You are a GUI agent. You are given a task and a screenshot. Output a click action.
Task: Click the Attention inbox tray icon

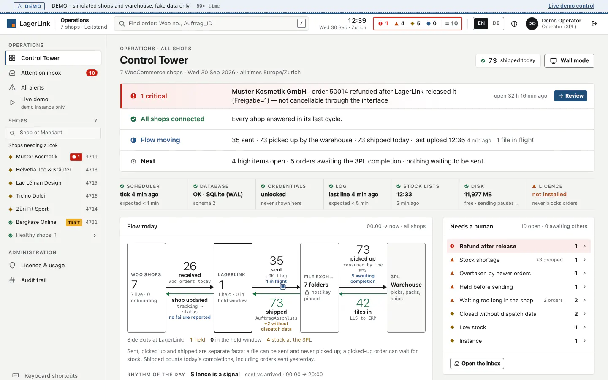click(12, 73)
